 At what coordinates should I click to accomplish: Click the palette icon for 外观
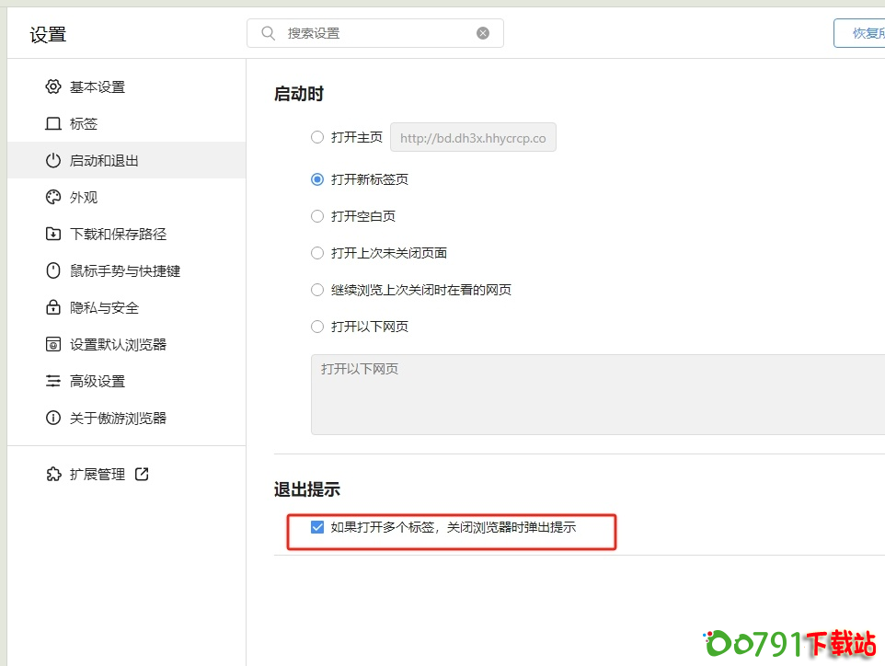point(52,197)
